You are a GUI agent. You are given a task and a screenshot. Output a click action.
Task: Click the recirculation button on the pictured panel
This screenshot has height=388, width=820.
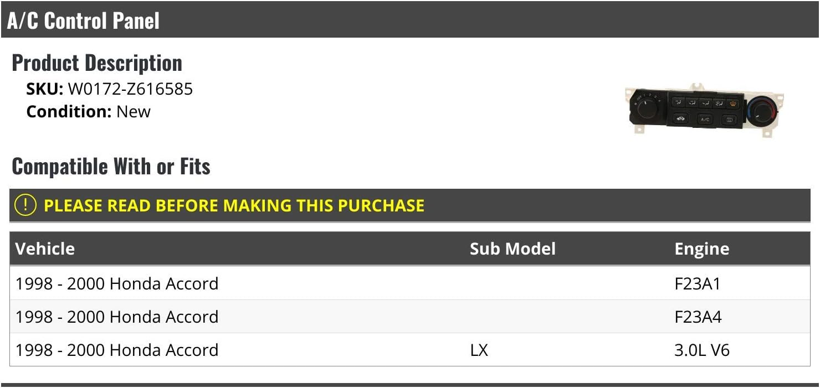pos(681,118)
